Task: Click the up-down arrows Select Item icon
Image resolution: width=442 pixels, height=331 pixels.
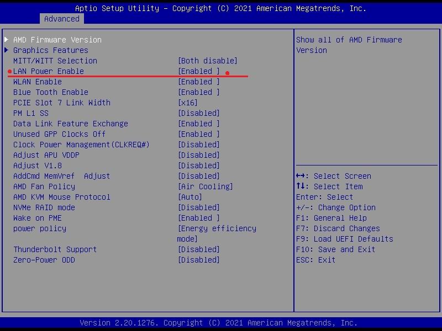Action: 301,186
